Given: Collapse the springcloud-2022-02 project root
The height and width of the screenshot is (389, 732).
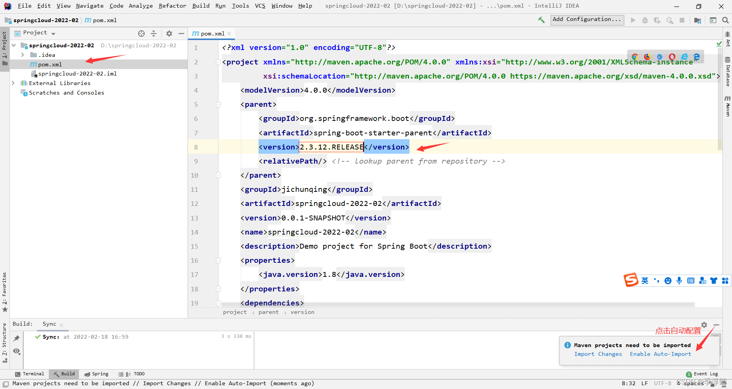Looking at the screenshot, I should (x=14, y=45).
